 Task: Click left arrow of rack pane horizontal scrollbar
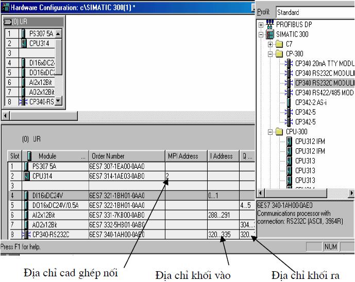[6, 116]
